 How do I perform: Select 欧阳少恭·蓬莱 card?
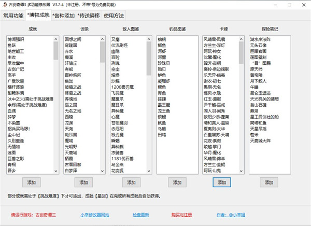click(216, 117)
